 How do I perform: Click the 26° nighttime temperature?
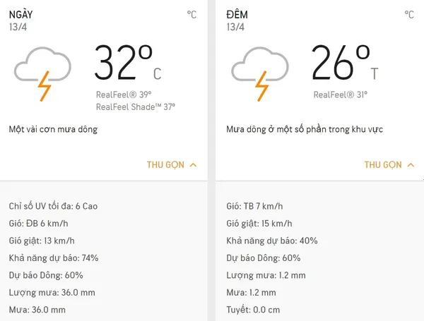click(341, 62)
